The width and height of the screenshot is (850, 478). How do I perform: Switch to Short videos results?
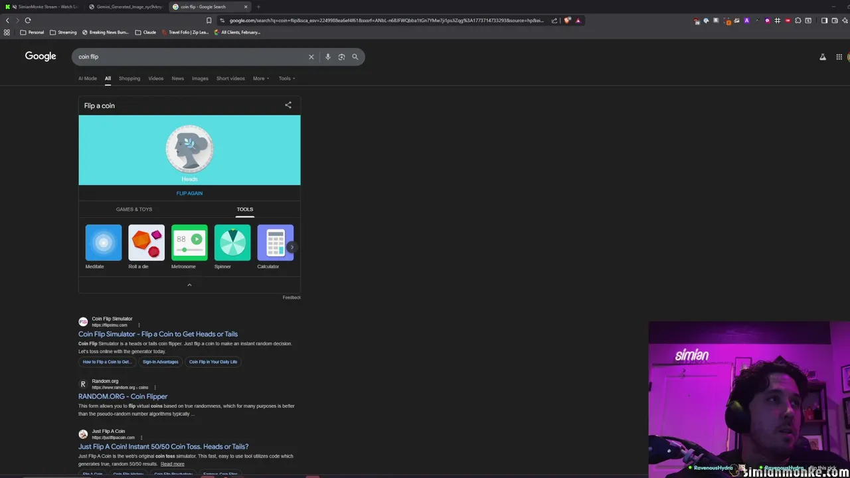point(230,78)
